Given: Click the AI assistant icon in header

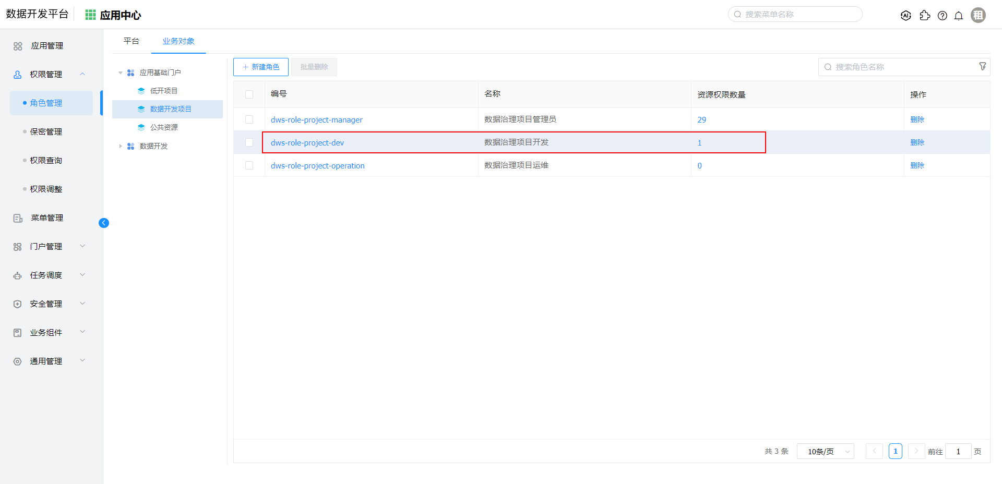Looking at the screenshot, I should click(x=906, y=16).
